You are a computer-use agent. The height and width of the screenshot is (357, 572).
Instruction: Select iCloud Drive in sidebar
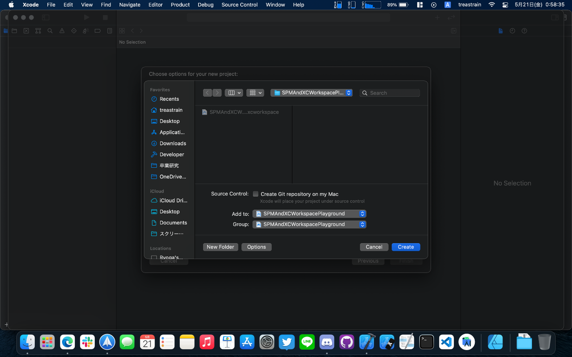[173, 201]
